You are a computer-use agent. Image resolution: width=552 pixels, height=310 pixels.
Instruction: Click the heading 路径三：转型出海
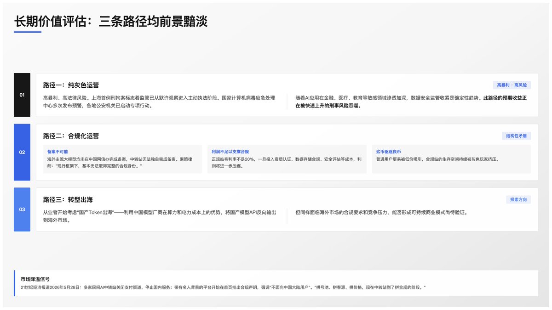(68, 200)
